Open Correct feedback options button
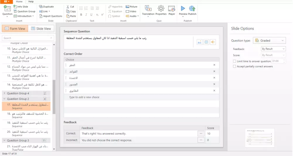 click(x=201, y=134)
